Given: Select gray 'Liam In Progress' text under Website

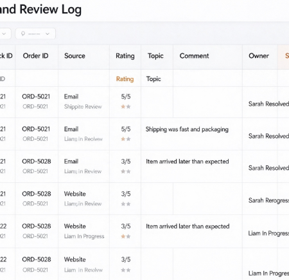Looking at the screenshot, I should (84, 236).
